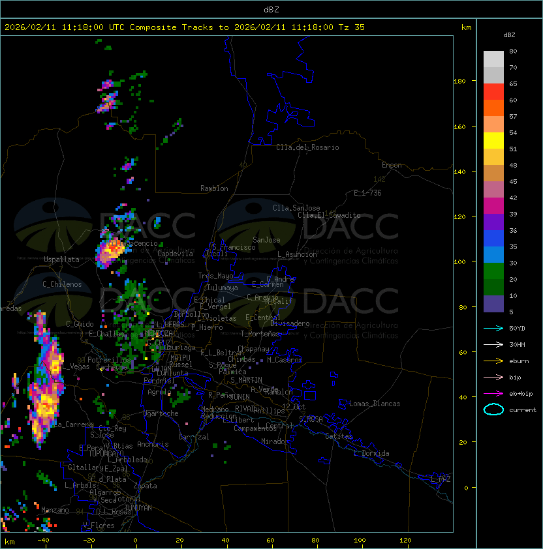Select the 'S_MARTIN' label
The width and height of the screenshot is (543, 549).
(246, 380)
